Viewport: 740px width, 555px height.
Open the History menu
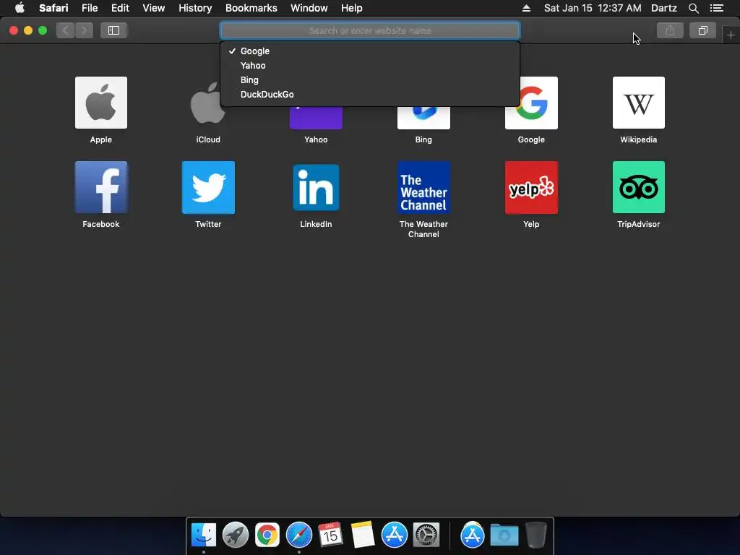click(195, 8)
